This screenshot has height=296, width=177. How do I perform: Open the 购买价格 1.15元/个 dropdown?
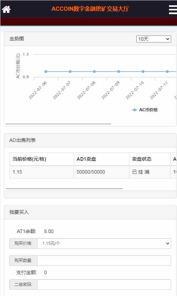click(104, 243)
